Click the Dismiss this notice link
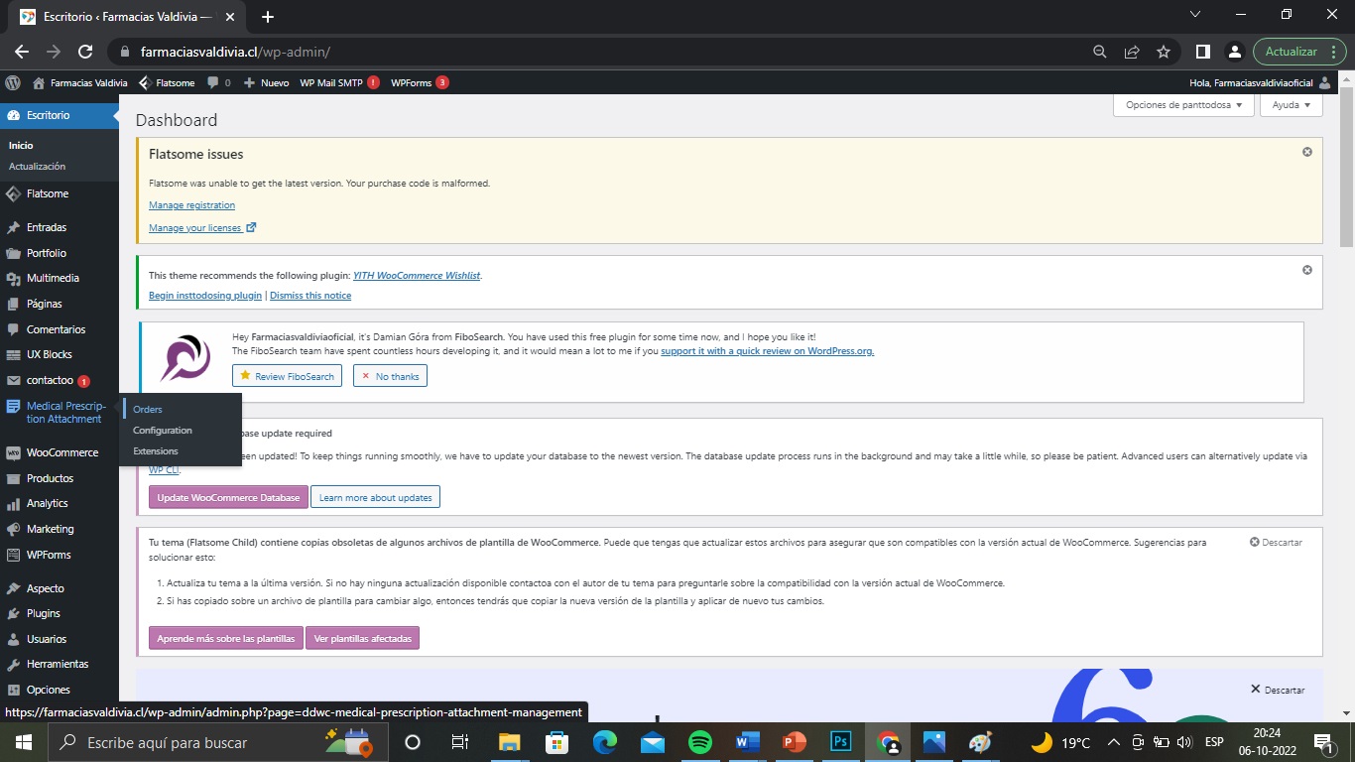1355x762 pixels. pos(310,296)
